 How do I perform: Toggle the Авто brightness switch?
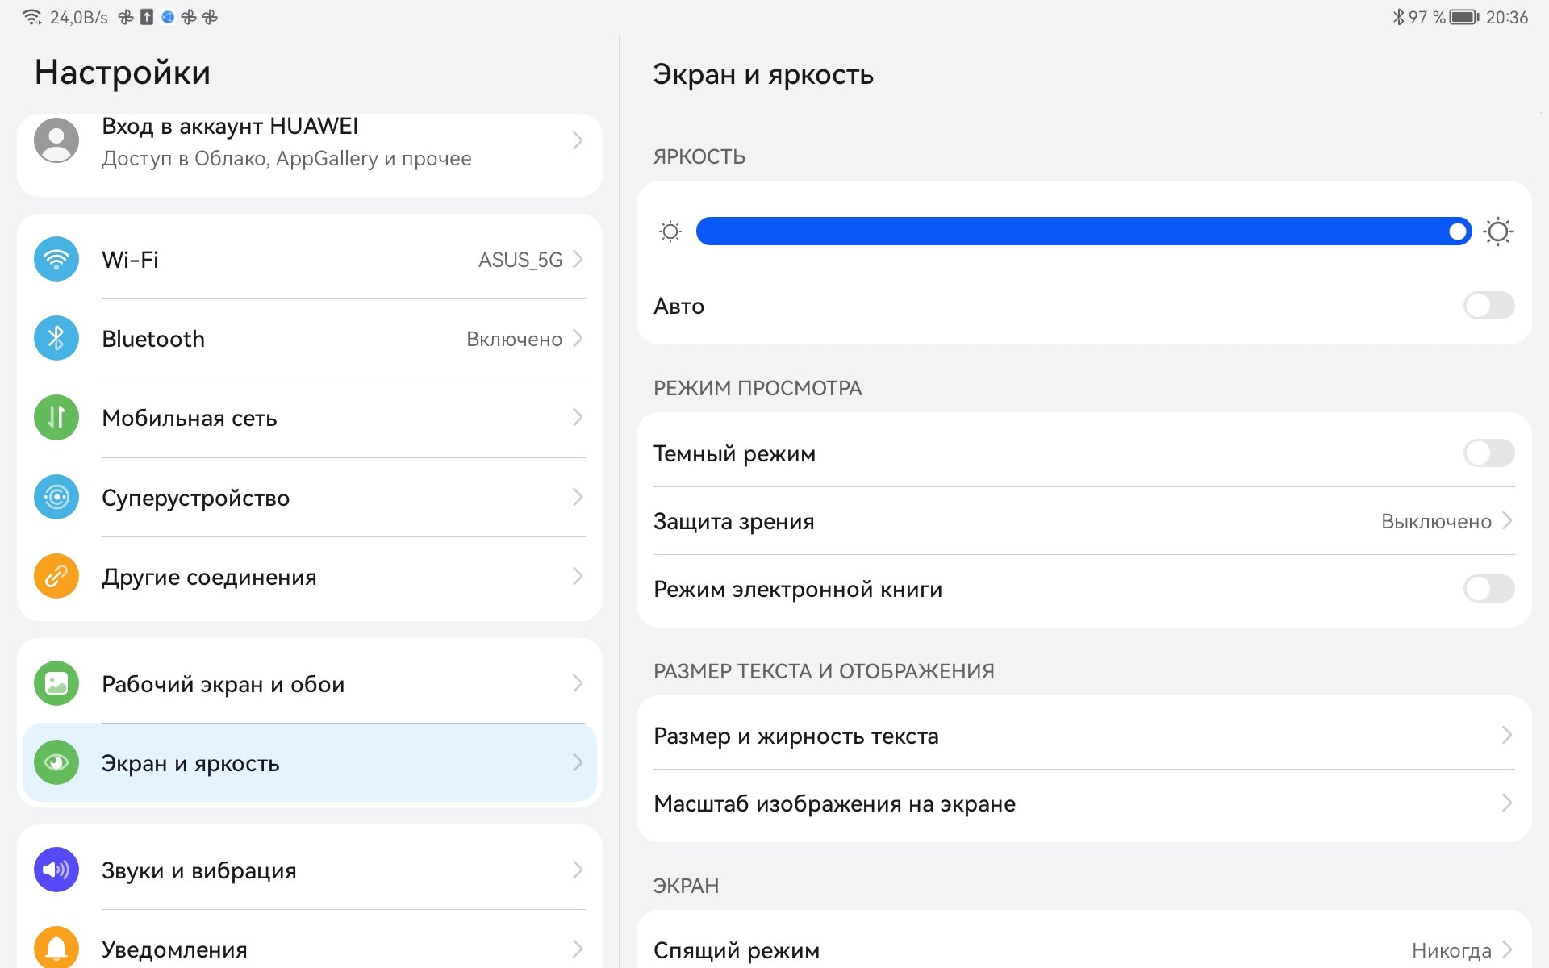1488,306
